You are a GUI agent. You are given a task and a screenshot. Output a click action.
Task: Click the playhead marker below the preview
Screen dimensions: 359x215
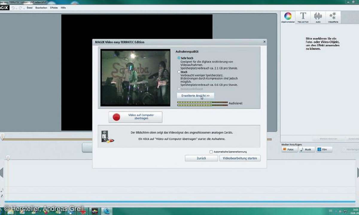2,136
